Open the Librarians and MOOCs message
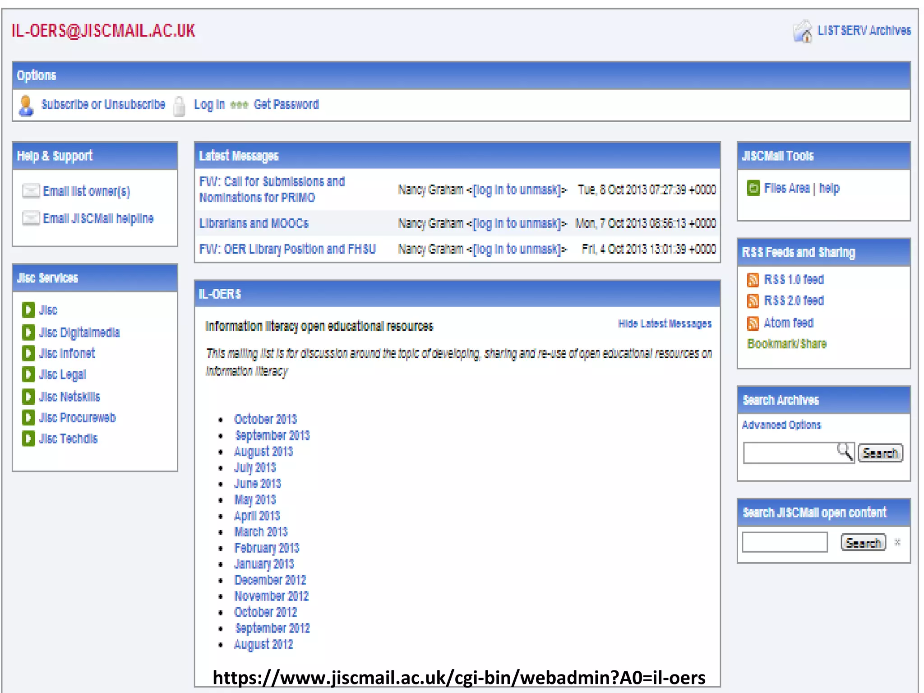924x693 pixels. [254, 223]
